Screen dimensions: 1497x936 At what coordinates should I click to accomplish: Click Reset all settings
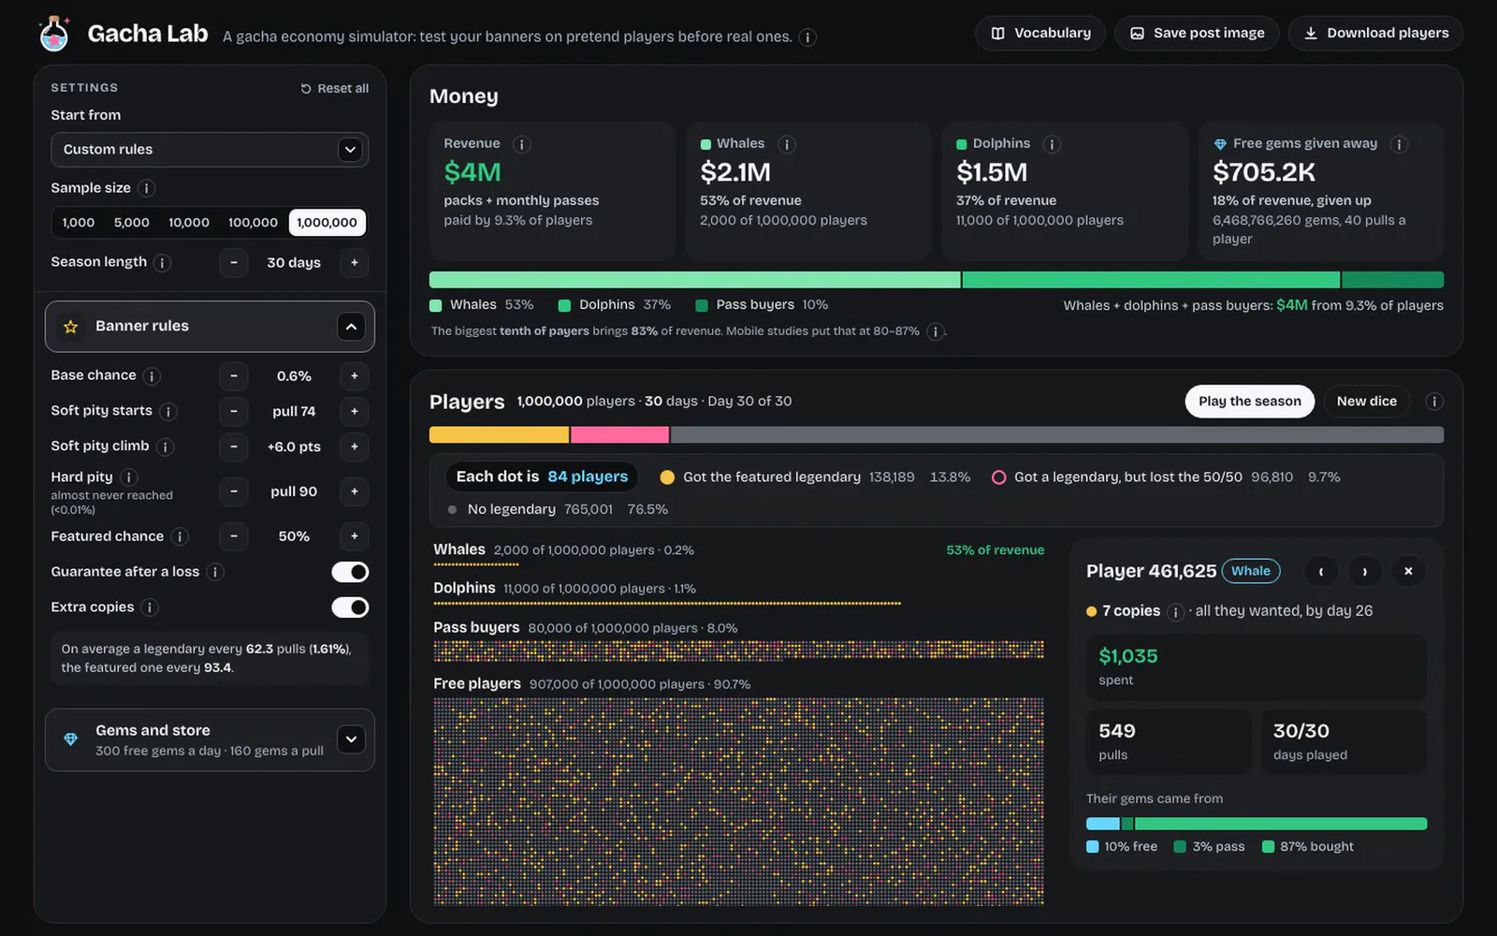point(335,89)
